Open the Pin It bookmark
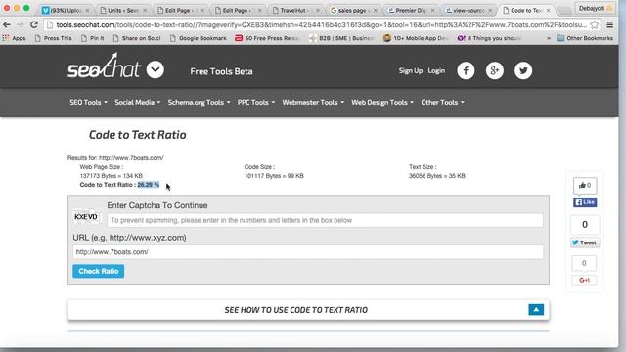The height and width of the screenshot is (352, 626). (x=92, y=38)
